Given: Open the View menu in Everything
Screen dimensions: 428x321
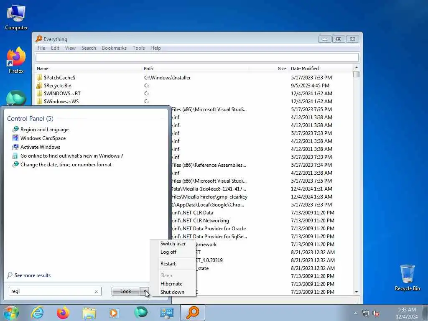Looking at the screenshot, I should [70, 48].
